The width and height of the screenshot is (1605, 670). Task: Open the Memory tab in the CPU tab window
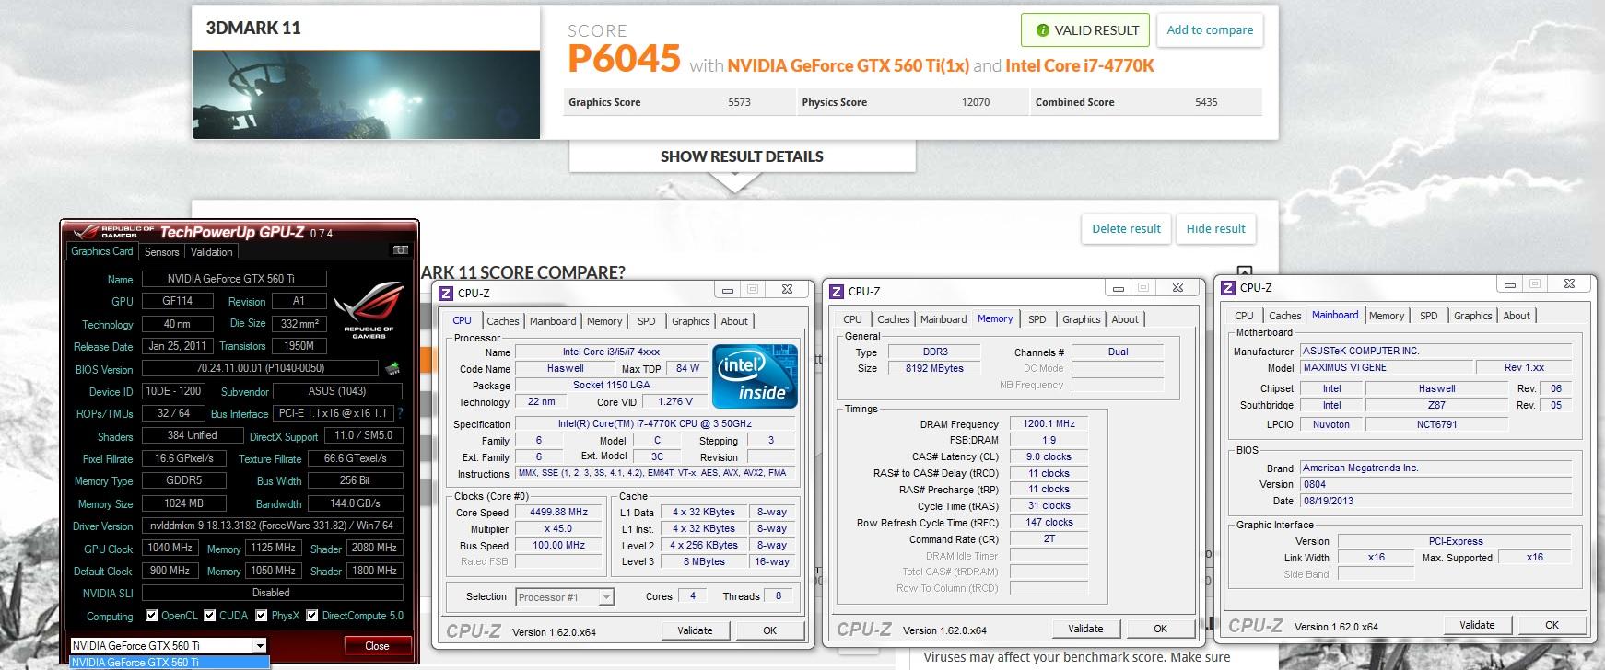point(604,321)
